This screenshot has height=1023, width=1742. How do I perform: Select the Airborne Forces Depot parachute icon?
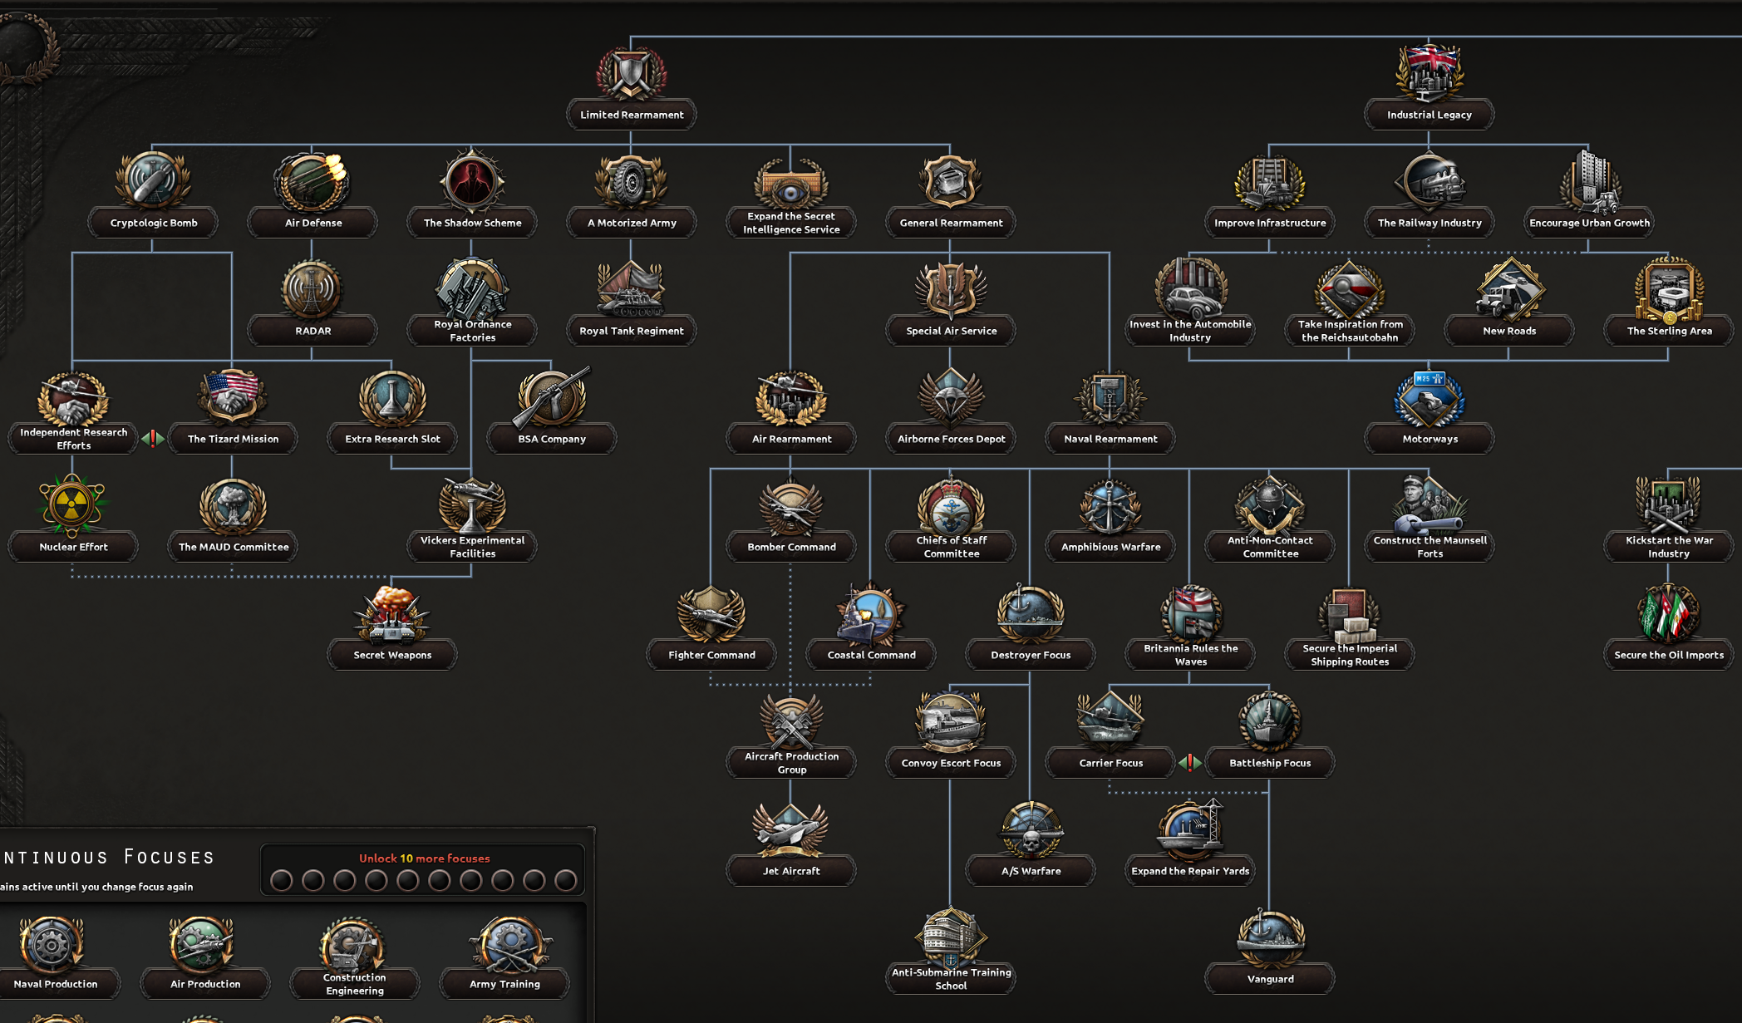pos(951,399)
